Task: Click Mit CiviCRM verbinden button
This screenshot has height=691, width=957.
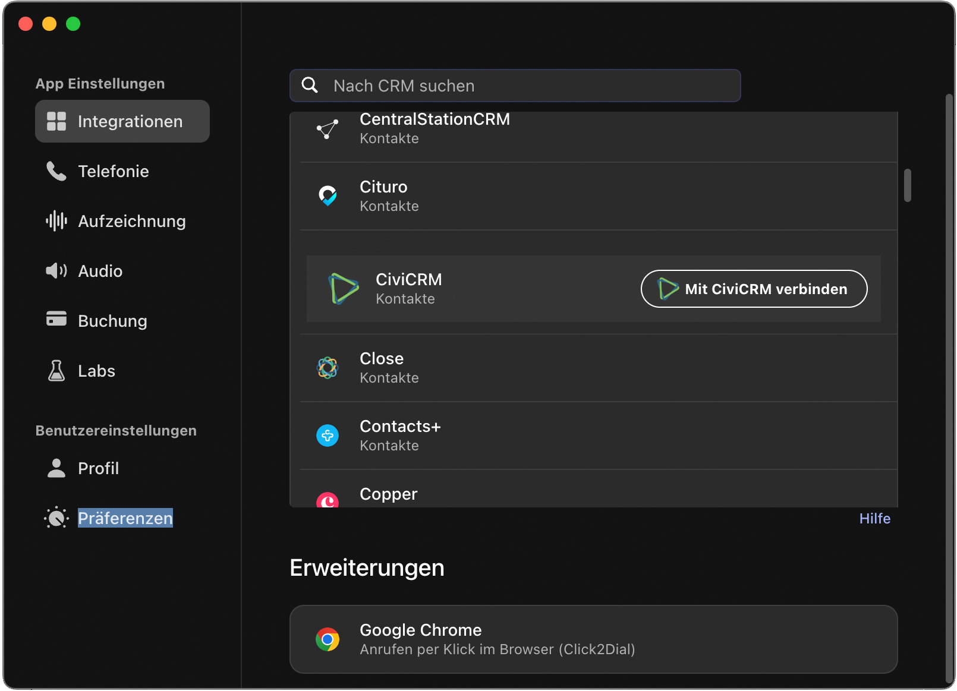Action: 754,289
